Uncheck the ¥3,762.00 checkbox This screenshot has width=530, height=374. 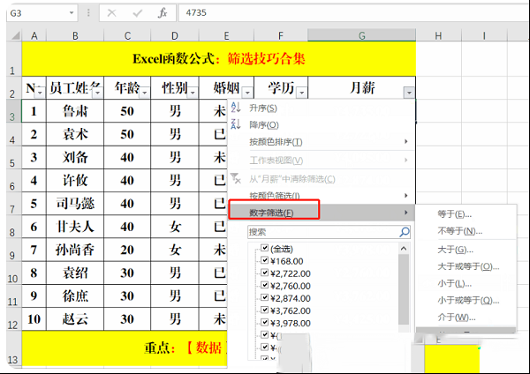coord(265,310)
